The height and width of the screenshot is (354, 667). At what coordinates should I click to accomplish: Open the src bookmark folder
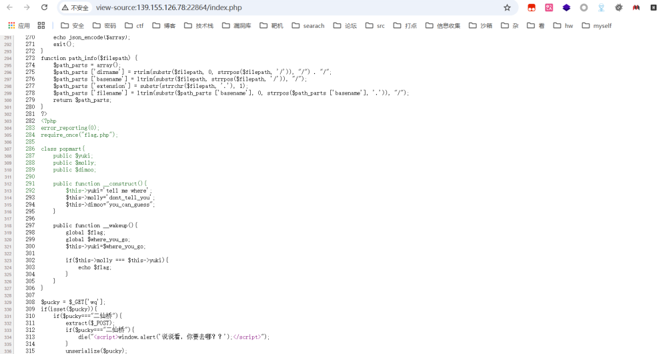click(x=375, y=25)
